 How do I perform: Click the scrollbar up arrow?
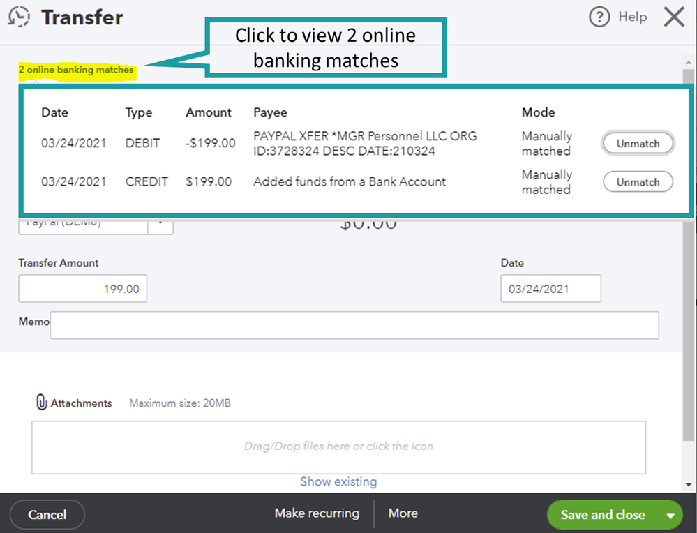coord(689,62)
